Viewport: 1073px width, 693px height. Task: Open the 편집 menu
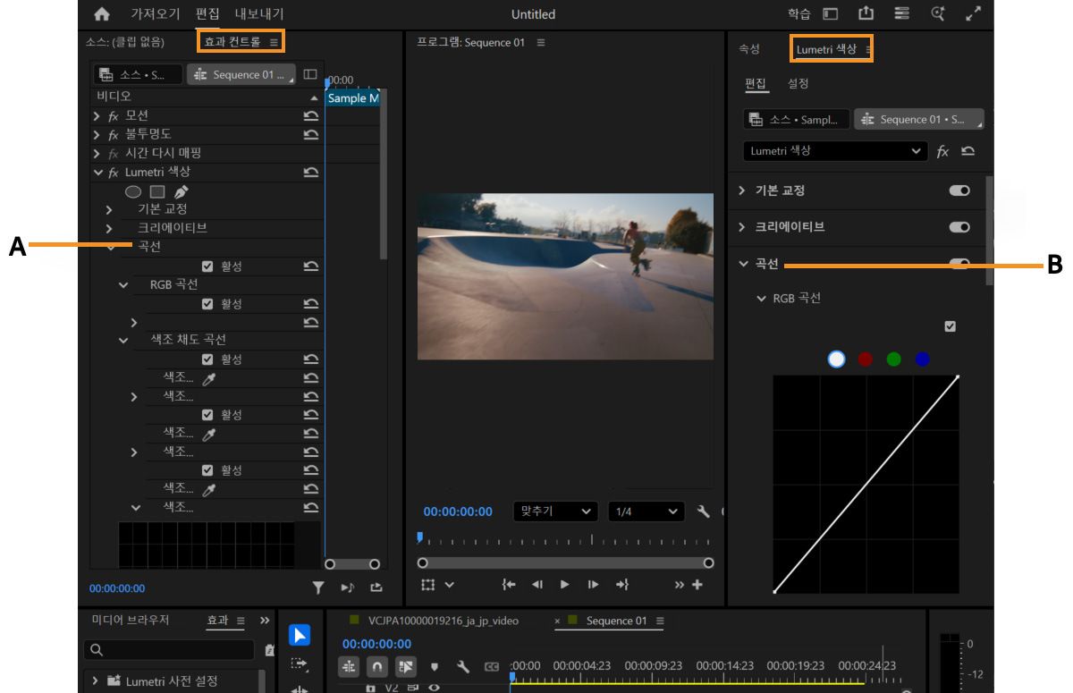point(207,13)
